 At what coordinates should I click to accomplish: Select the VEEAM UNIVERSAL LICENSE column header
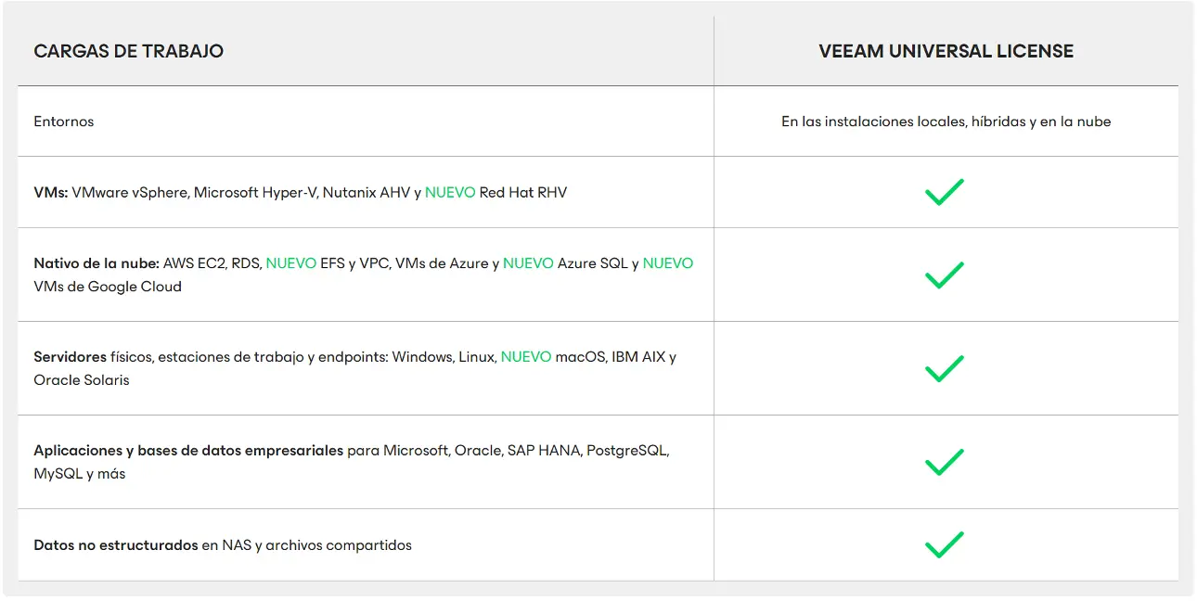946,51
